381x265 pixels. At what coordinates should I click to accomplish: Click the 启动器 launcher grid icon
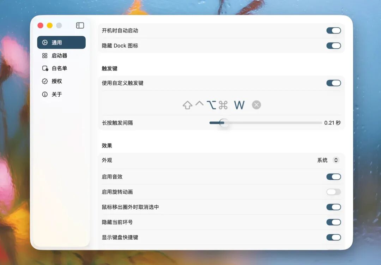coord(45,56)
